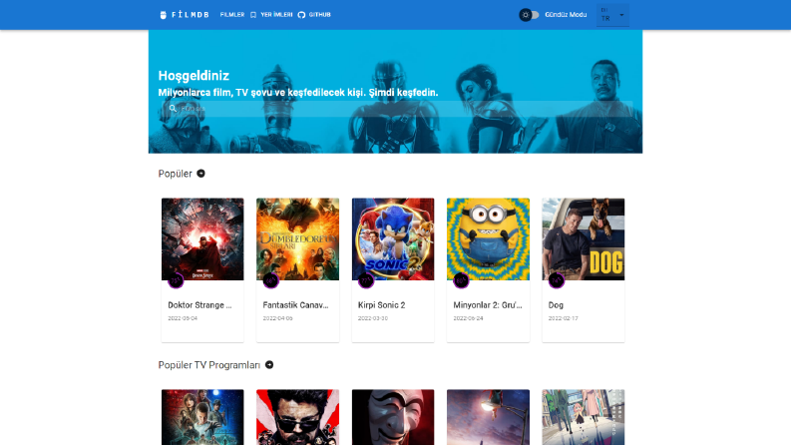
Task: Open the Minyonlar 2 poster thumbnail
Action: [x=488, y=238]
